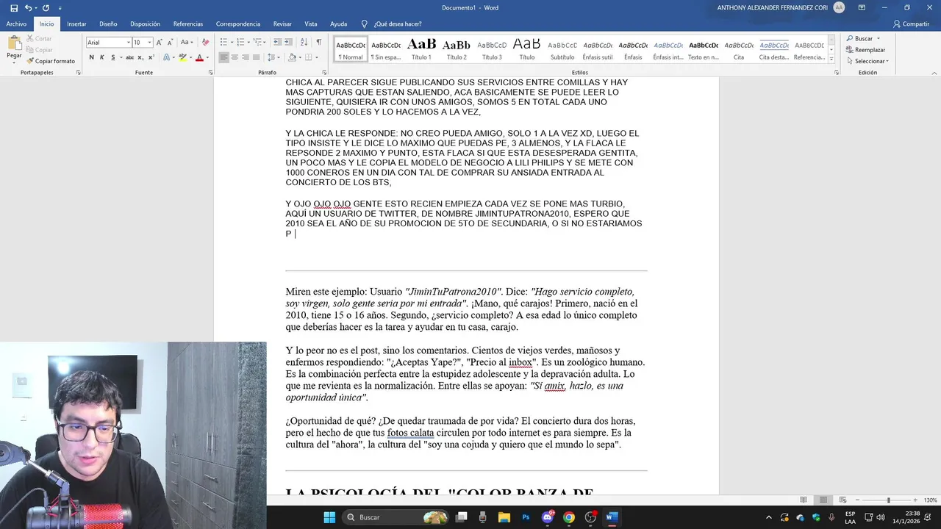Center align the text
The image size is (941, 529).
235,57
